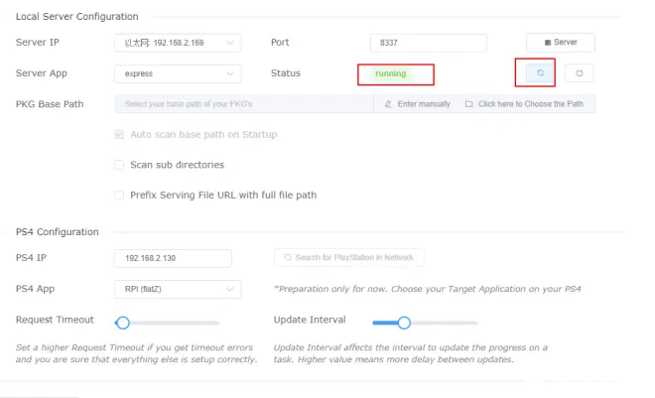The height and width of the screenshot is (398, 655).
Task: Open the Server button with grid icon
Action: (x=561, y=42)
